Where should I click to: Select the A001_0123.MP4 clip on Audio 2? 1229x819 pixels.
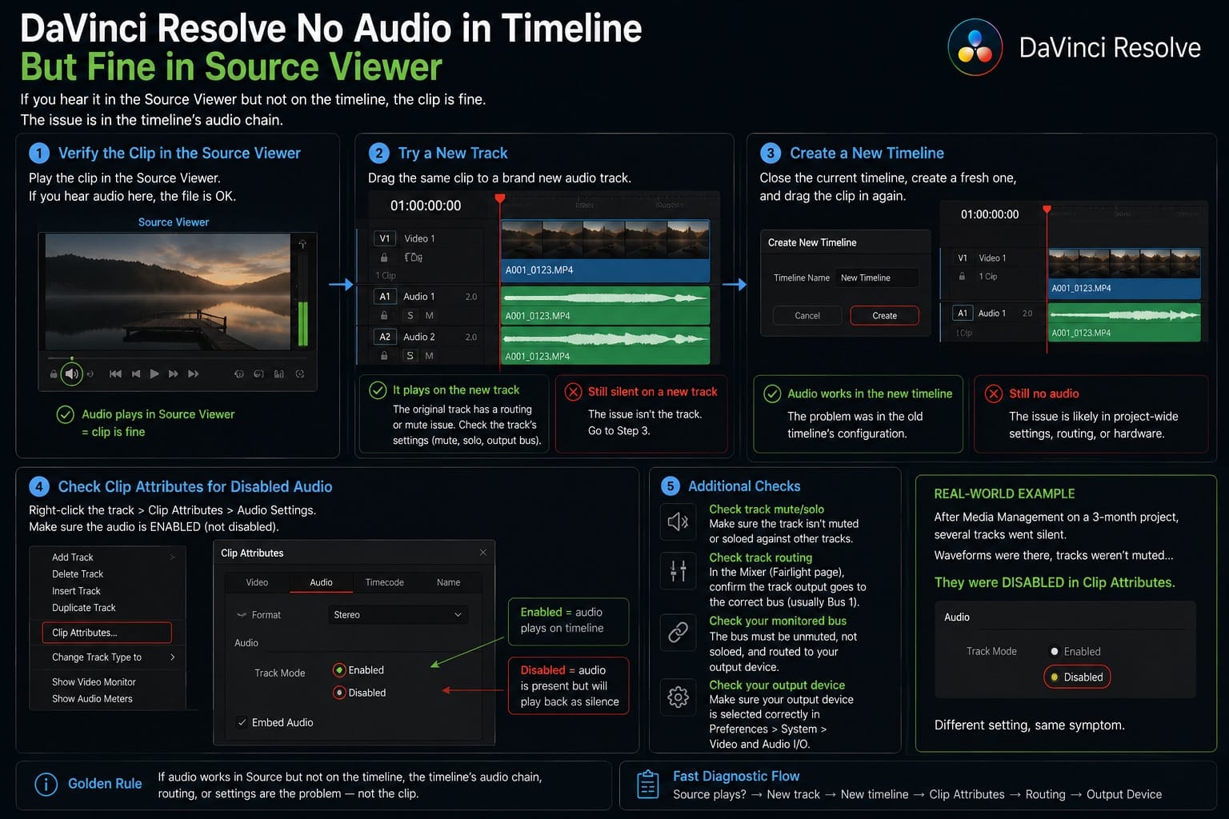tap(606, 346)
